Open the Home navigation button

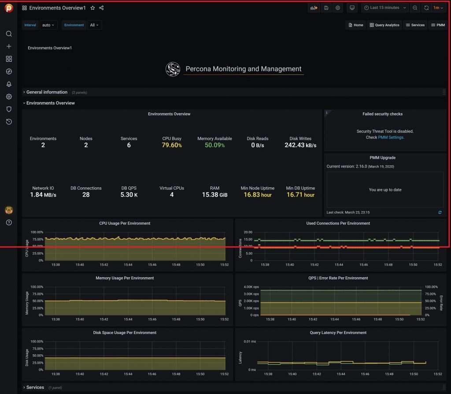(356, 25)
